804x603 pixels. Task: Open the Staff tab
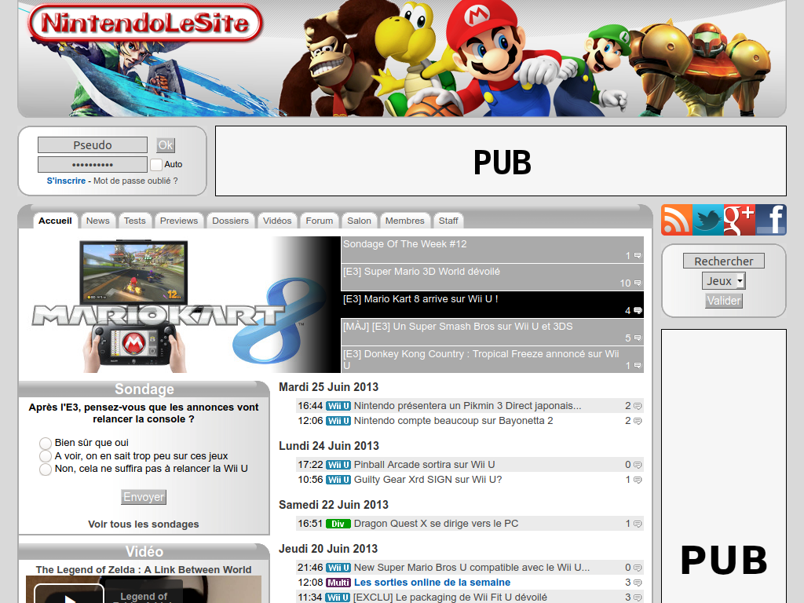448,221
